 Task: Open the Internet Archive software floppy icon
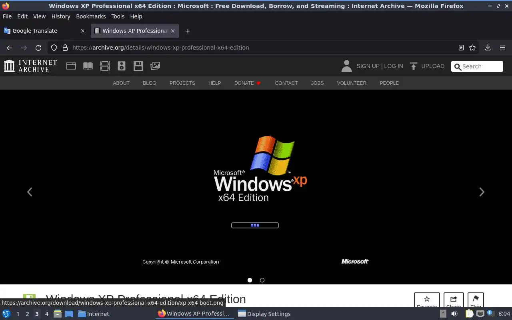pyautogui.click(x=138, y=66)
